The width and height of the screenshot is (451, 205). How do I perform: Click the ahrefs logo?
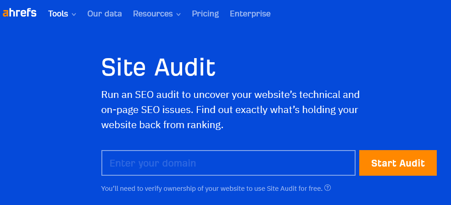[x=19, y=13]
